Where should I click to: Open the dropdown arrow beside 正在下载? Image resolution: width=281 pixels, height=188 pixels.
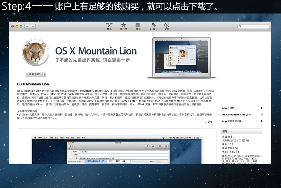click(x=45, y=74)
